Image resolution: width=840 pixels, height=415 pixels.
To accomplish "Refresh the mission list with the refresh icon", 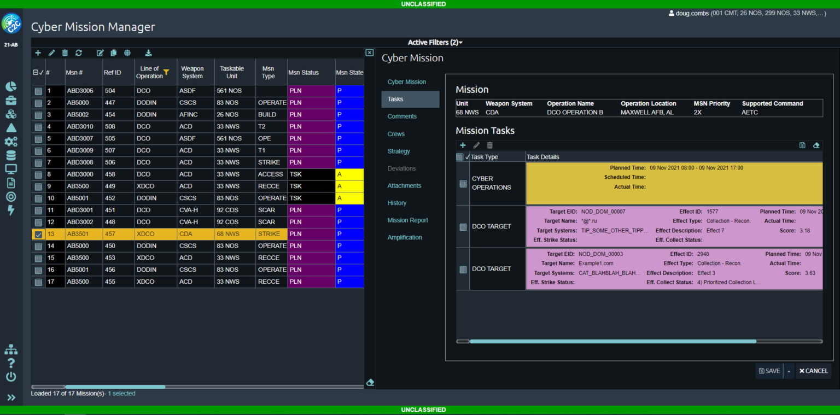I will coord(78,52).
